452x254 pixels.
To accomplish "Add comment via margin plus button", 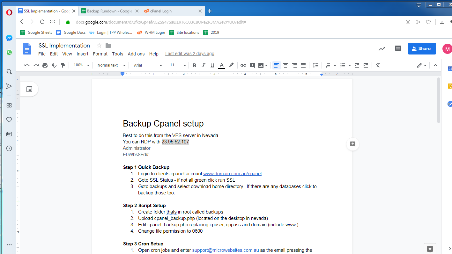I will coord(353,144).
